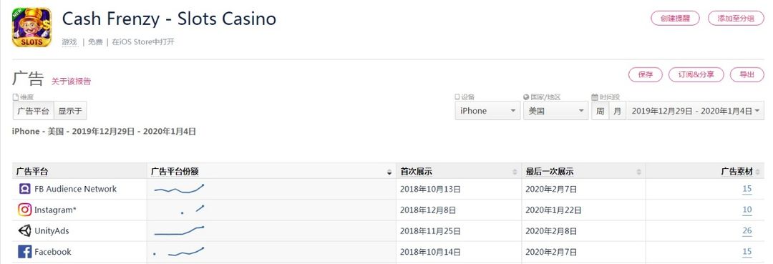Switch dimension to 显示于
Viewport: 773px width, 264px height.
pyautogui.click(x=70, y=111)
